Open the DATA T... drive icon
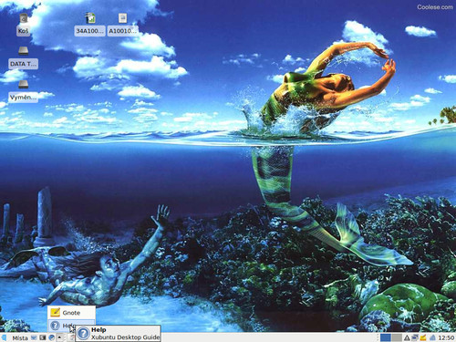The height and width of the screenshot is (342, 456). click(24, 57)
